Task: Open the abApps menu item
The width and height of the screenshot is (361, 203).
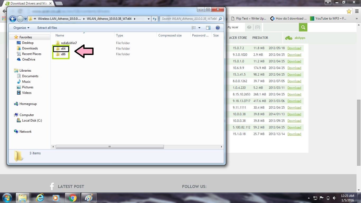Action: (x=295, y=38)
